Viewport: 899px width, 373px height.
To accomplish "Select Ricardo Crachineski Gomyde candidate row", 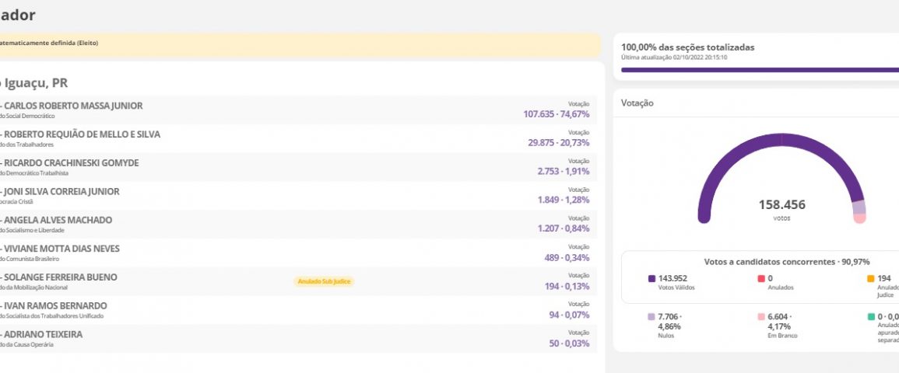I will pyautogui.click(x=72, y=163).
